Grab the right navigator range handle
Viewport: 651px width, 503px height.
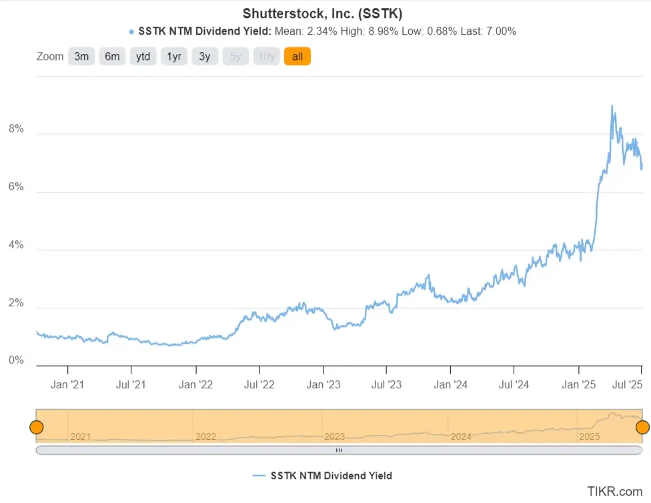click(643, 427)
